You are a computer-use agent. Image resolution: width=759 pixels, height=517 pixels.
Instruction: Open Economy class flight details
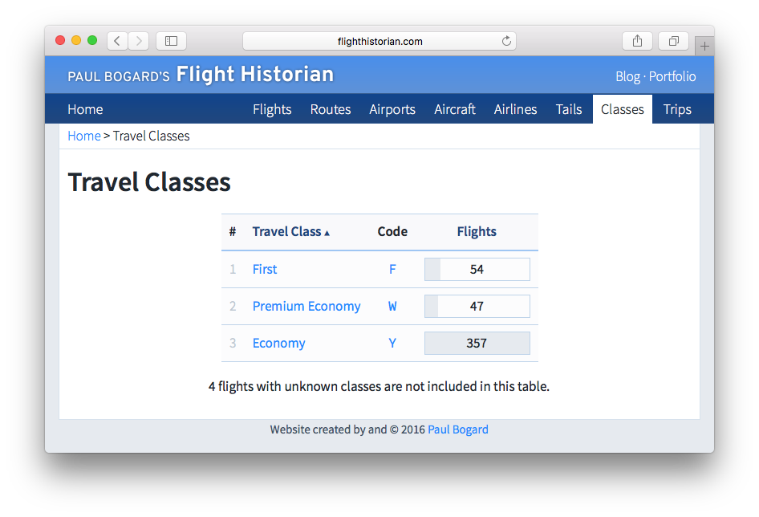coord(278,343)
